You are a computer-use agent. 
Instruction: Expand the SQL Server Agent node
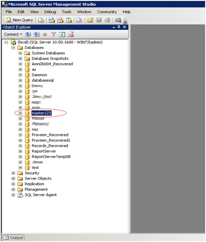[13, 195]
